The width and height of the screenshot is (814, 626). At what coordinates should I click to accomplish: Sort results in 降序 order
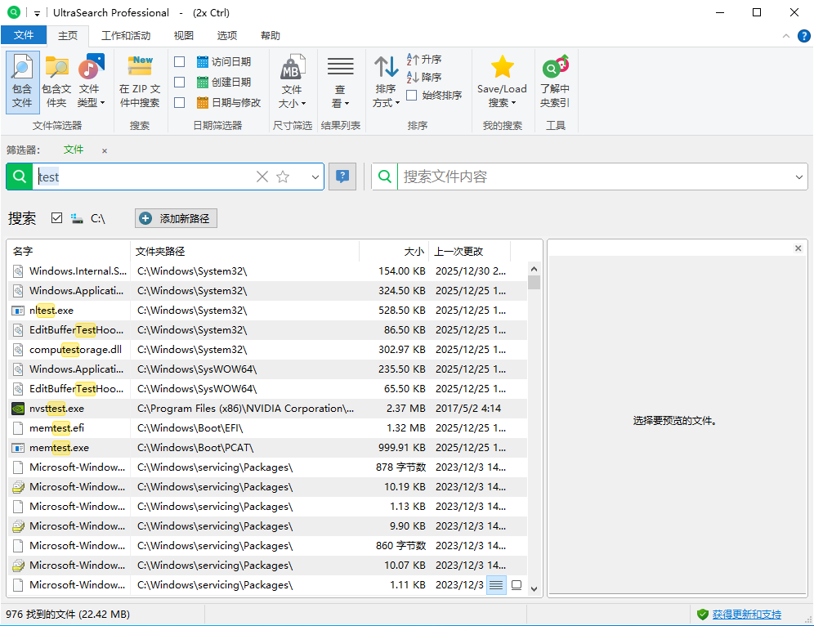tap(424, 78)
